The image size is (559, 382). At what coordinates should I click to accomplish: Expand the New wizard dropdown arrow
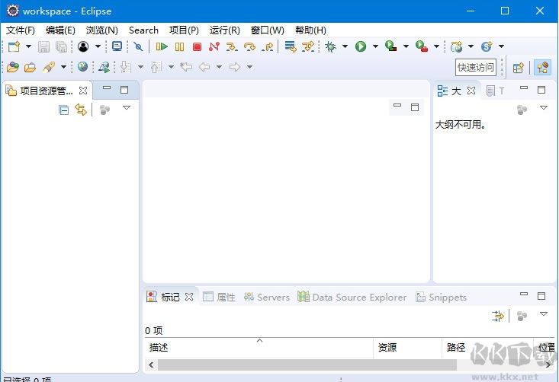(28, 47)
